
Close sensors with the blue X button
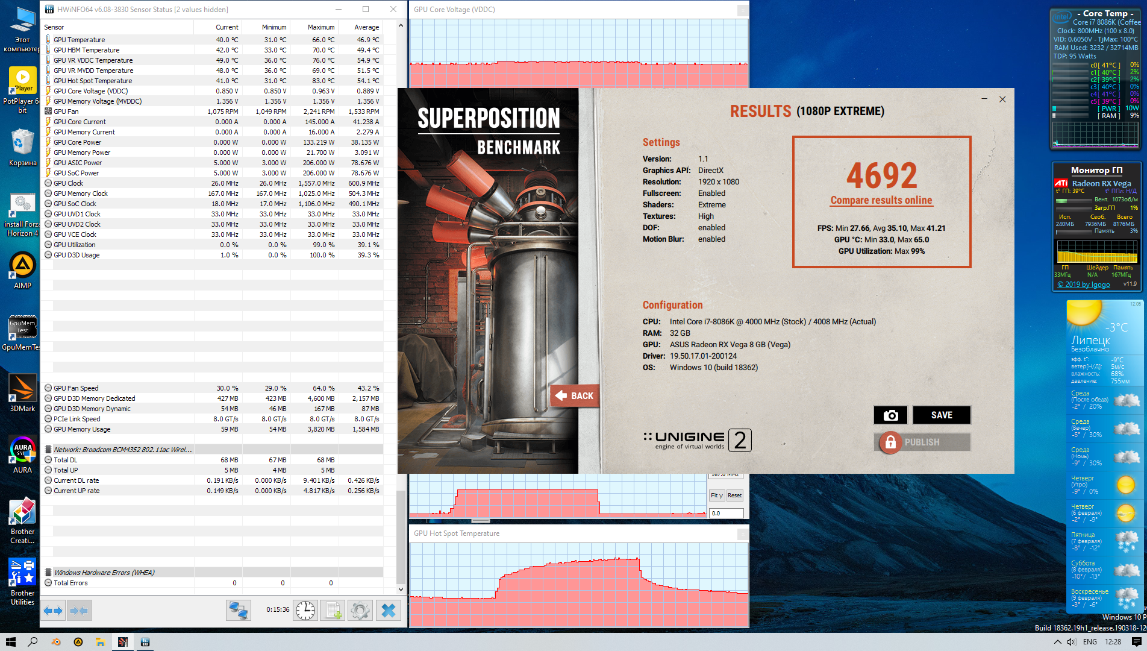point(389,611)
